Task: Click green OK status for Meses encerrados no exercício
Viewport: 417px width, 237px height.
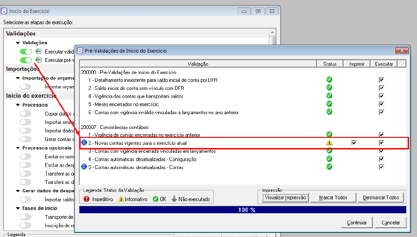Action: point(329,104)
